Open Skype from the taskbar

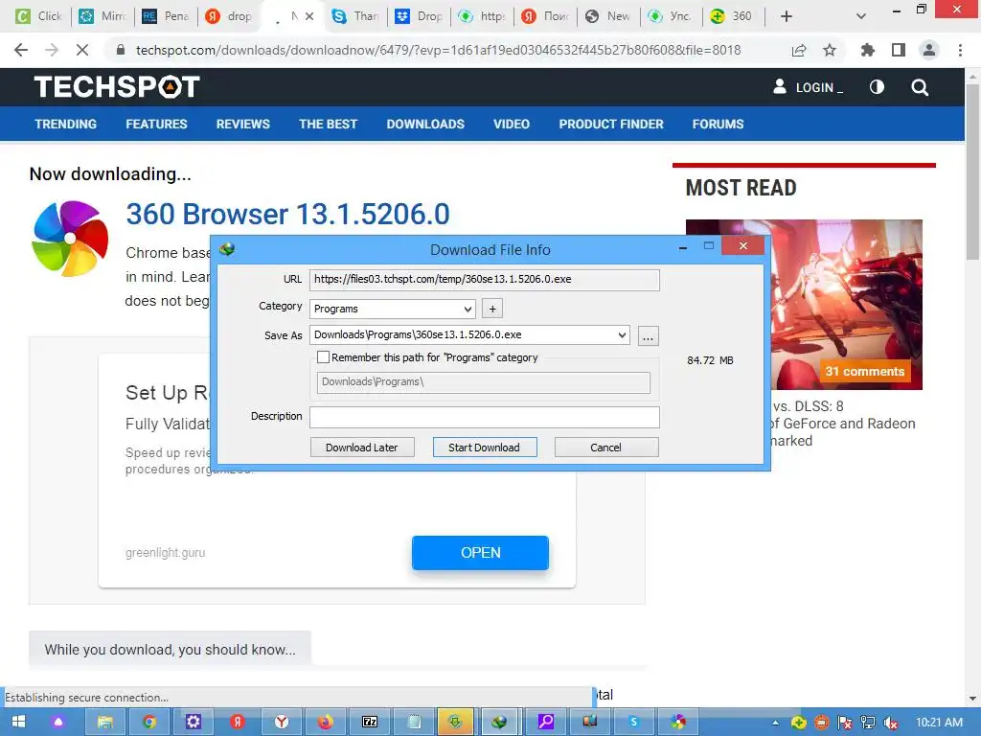[x=634, y=723]
